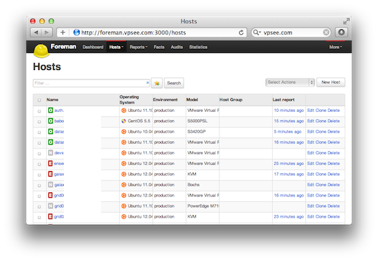Clear the vpsee.com search field
This screenshot has width=378, height=261.
pos(326,32)
